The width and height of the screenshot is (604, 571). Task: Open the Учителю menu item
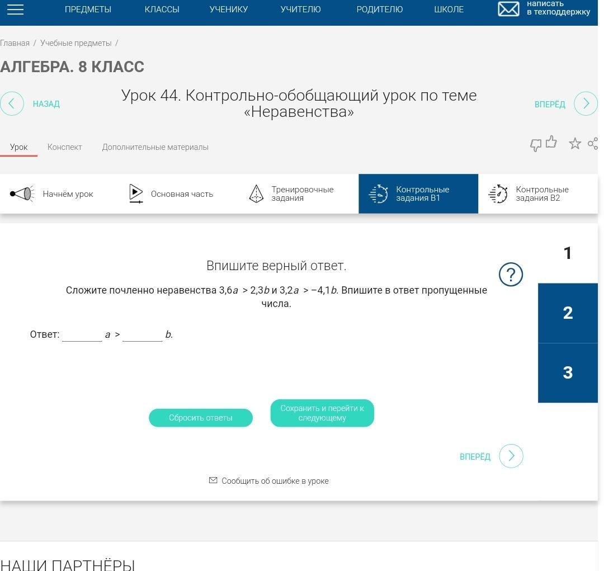point(300,10)
